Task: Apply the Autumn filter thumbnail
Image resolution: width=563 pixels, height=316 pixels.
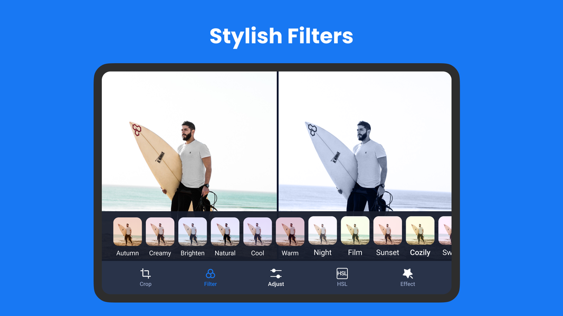Action: coord(128,232)
